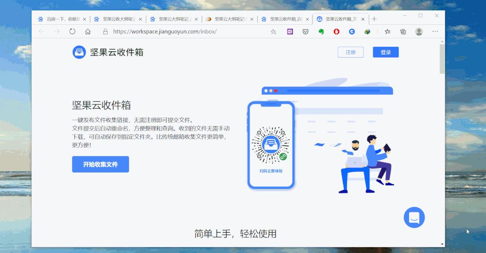Open the browser settings and more menu
Image resolution: width=486 pixels, height=253 pixels.
click(x=435, y=32)
